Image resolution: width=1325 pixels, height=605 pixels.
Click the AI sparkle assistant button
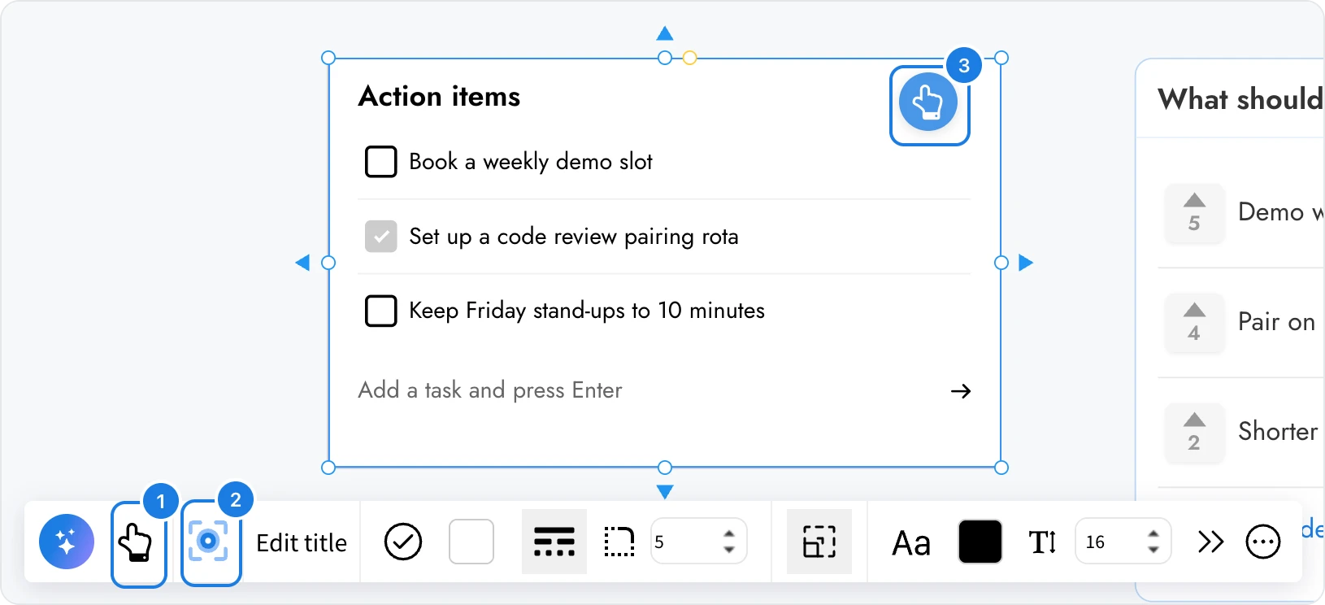click(x=67, y=542)
